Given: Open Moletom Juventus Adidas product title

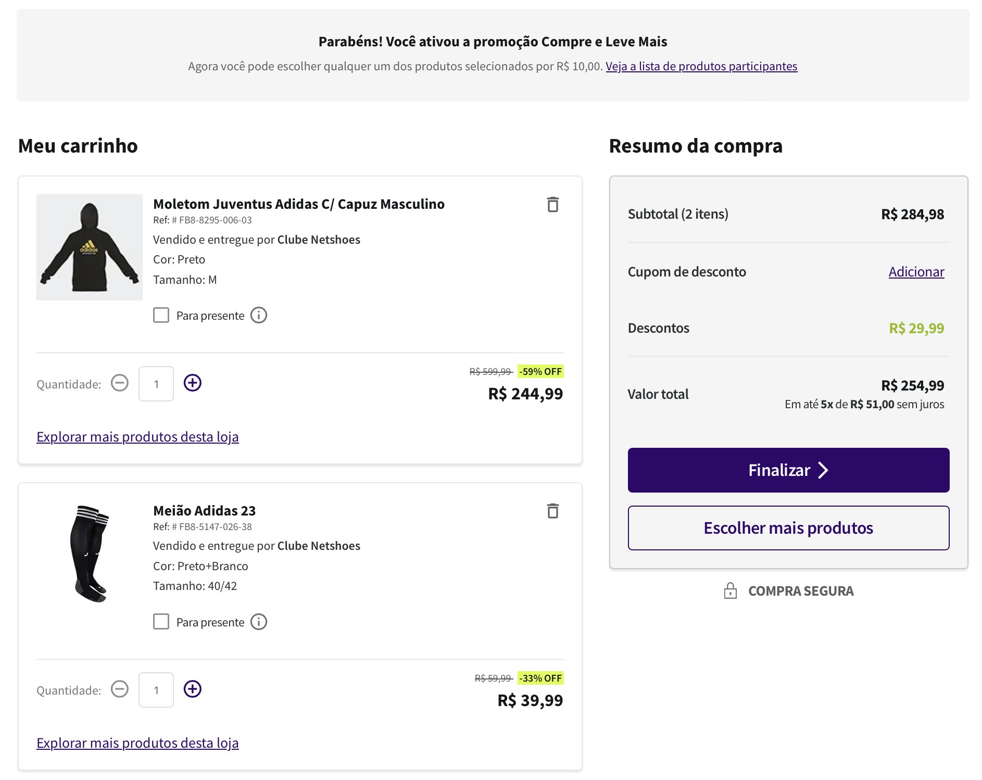Looking at the screenshot, I should pos(299,204).
